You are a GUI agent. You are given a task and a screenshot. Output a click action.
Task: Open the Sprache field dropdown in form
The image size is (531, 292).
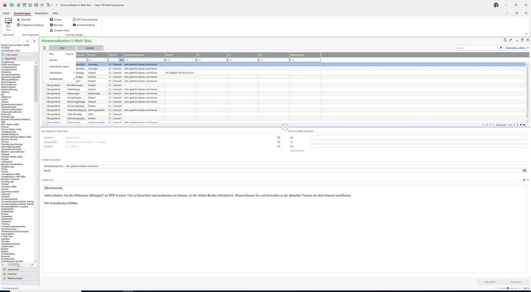pyautogui.click(x=279, y=146)
